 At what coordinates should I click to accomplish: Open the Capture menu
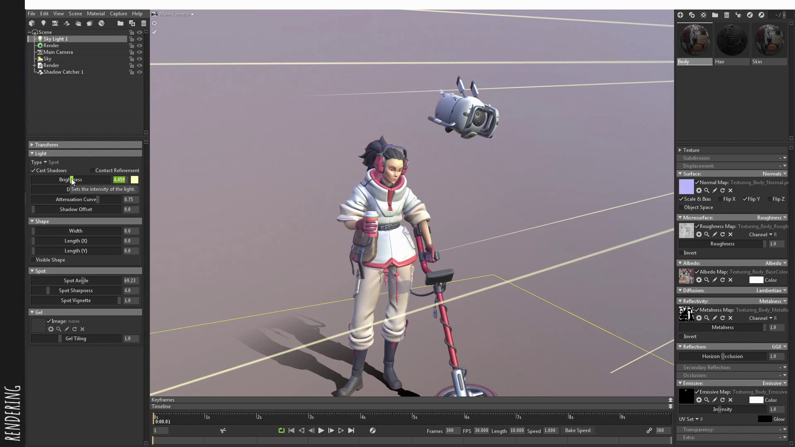[x=118, y=14]
